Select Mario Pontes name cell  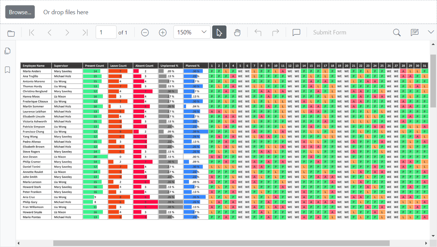coord(36,217)
